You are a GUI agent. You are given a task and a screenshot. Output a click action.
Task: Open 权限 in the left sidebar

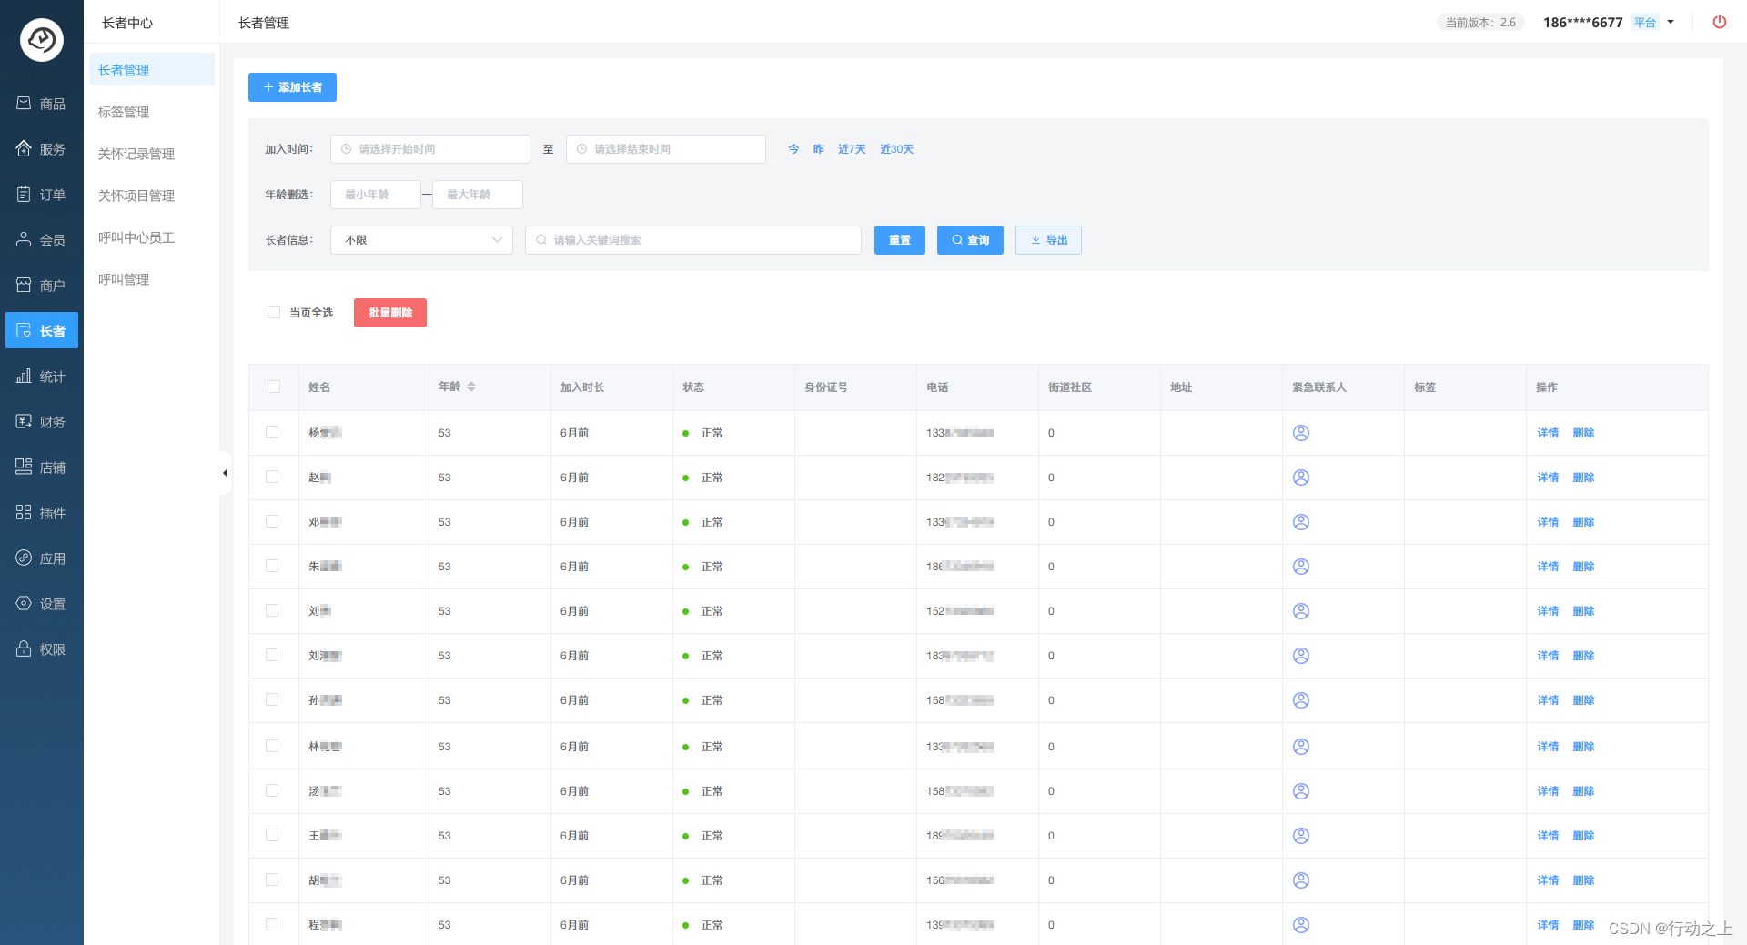click(42, 649)
